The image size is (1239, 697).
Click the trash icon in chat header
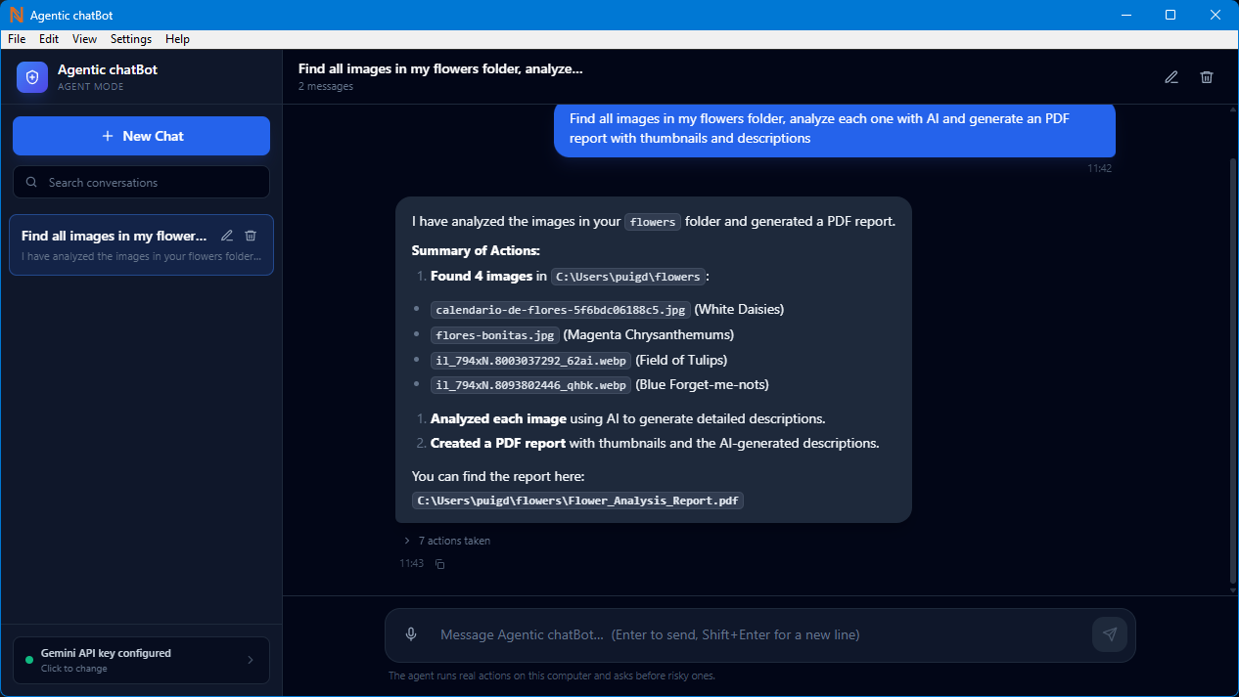[1207, 77]
